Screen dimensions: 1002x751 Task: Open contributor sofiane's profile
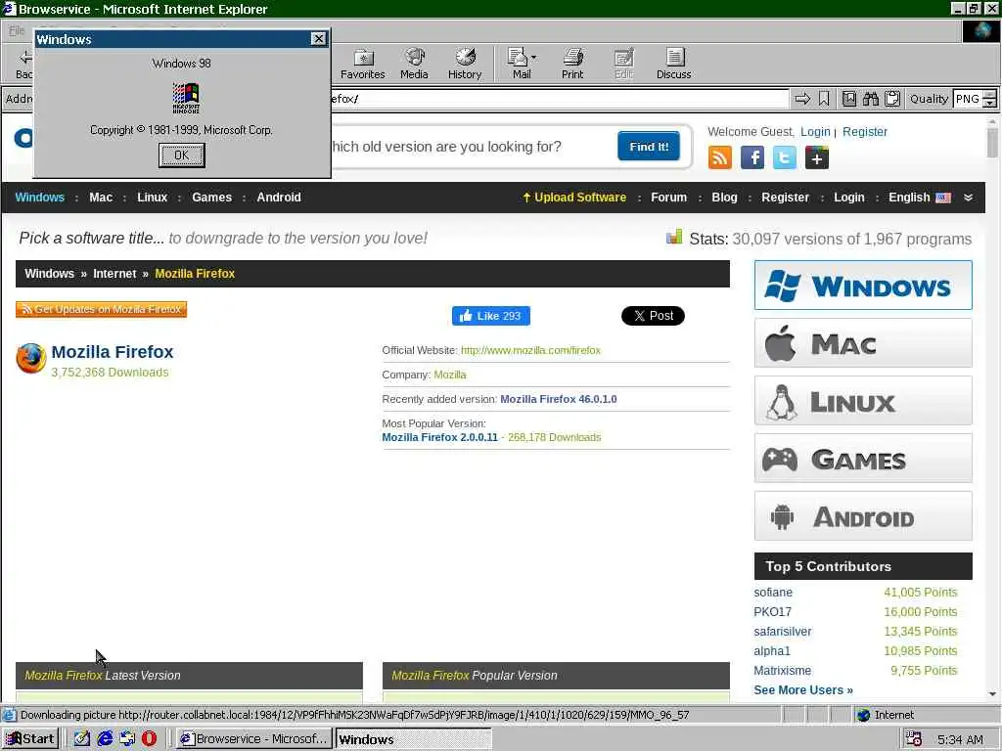pyautogui.click(x=773, y=593)
